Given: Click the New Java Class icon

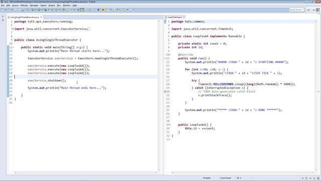Looking at the screenshot, I should point(56,10).
